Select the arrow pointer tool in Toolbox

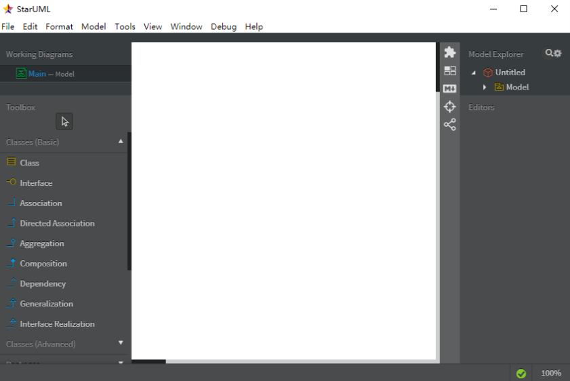coord(64,121)
